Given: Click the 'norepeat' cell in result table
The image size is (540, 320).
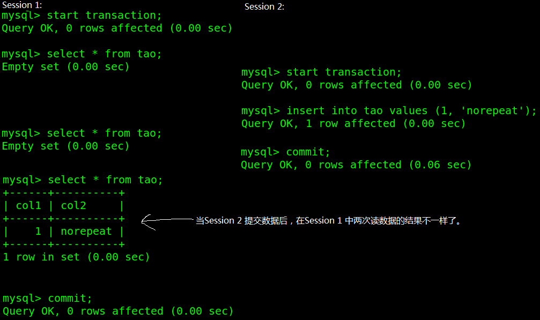Looking at the screenshot, I should pyautogui.click(x=86, y=232).
